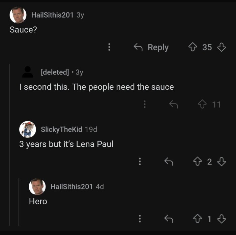Image resolution: width=236 pixels, height=235 pixels.
Task: Open the SlickyTheKid username profile link
Action: [61, 129]
